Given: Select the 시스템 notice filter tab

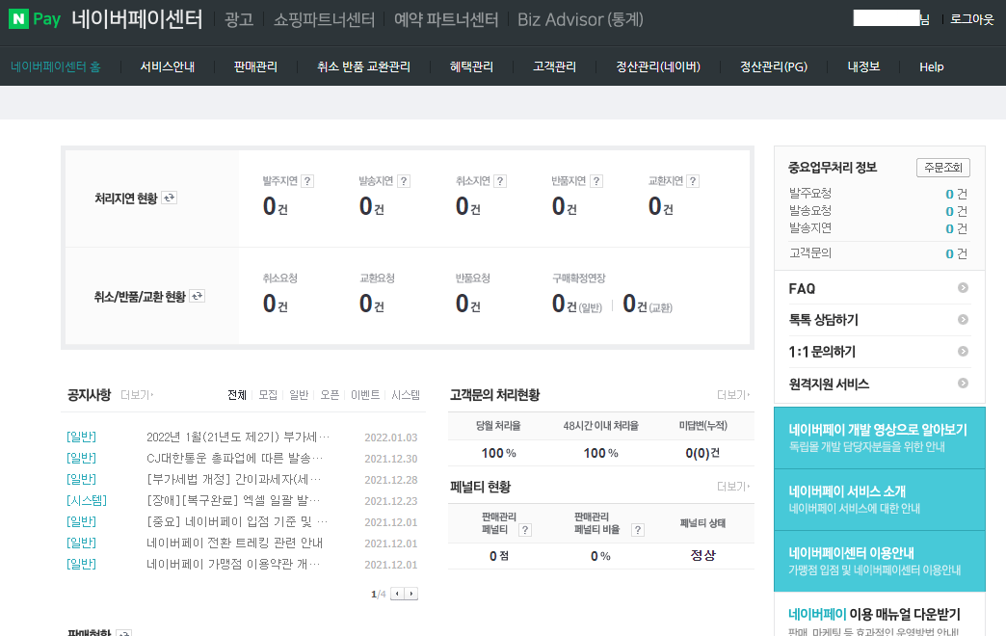Looking at the screenshot, I should click(x=406, y=395).
